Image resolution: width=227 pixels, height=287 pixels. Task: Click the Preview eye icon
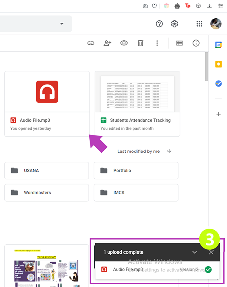pos(124,43)
